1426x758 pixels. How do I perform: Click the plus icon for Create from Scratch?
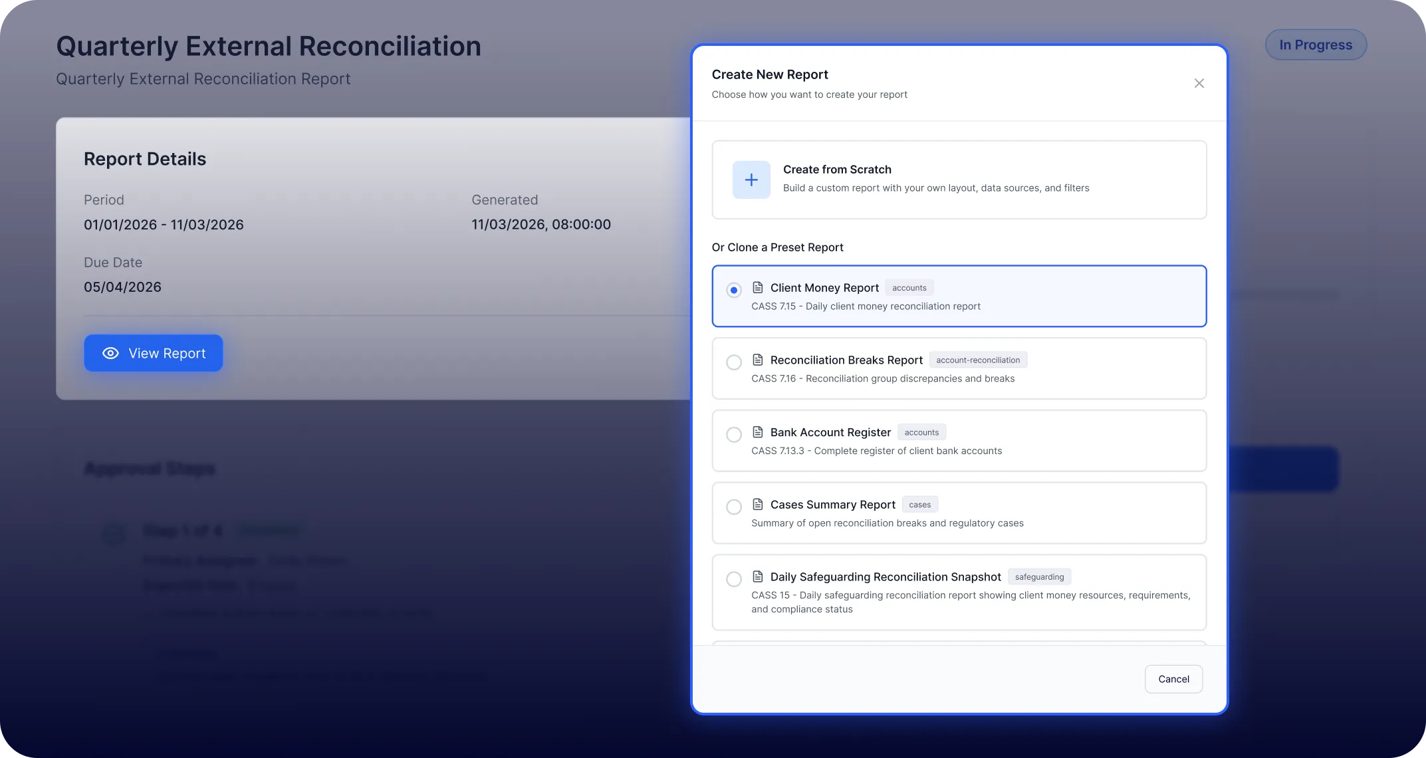coord(751,180)
